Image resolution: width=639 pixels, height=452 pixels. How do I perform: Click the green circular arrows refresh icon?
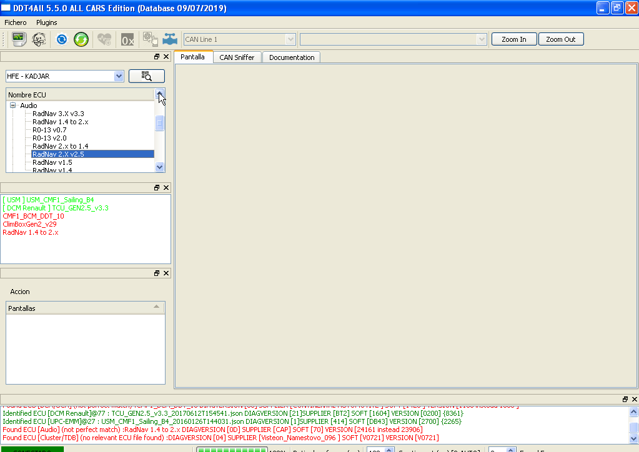click(x=81, y=39)
